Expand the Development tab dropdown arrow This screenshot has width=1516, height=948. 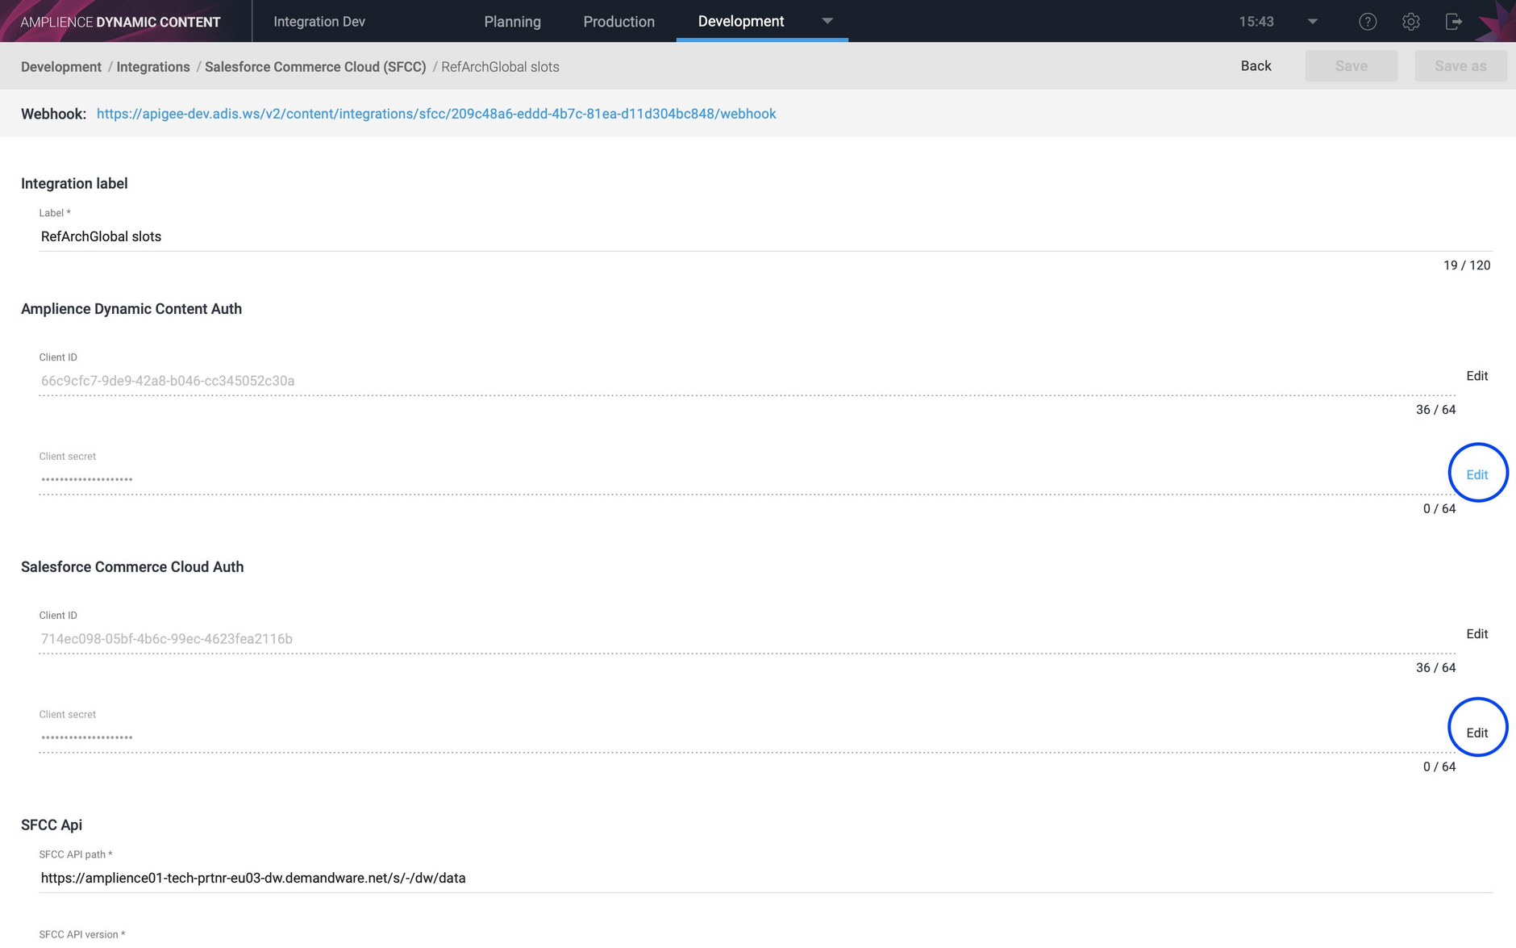point(827,21)
